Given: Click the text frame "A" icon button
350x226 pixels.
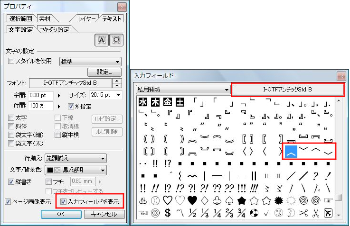Looking at the screenshot, I should click(102, 40).
